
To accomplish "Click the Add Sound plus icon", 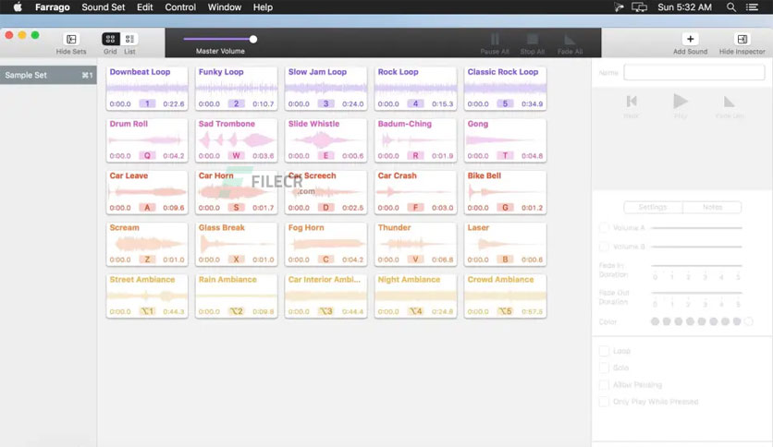I will click(x=690, y=39).
